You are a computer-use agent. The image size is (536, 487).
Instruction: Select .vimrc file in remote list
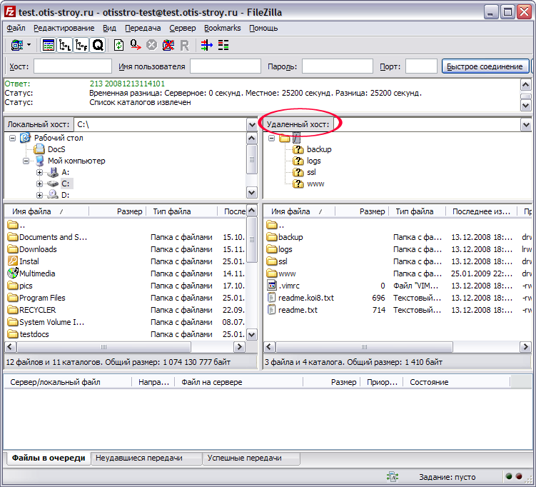coord(289,286)
